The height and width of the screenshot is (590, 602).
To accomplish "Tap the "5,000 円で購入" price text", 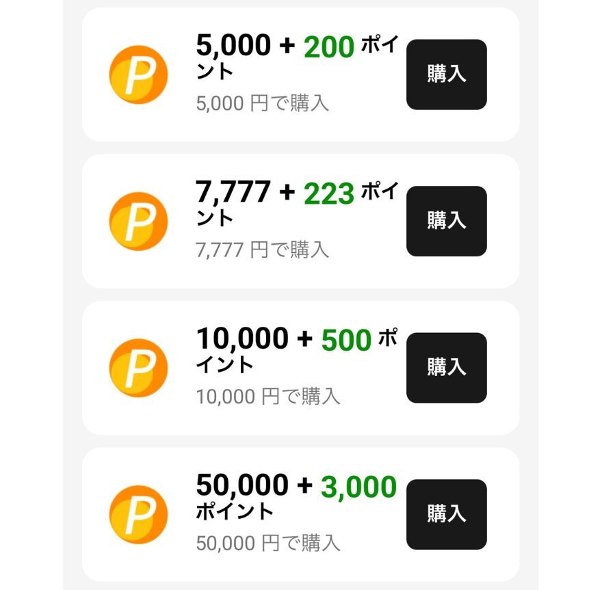I will [263, 103].
